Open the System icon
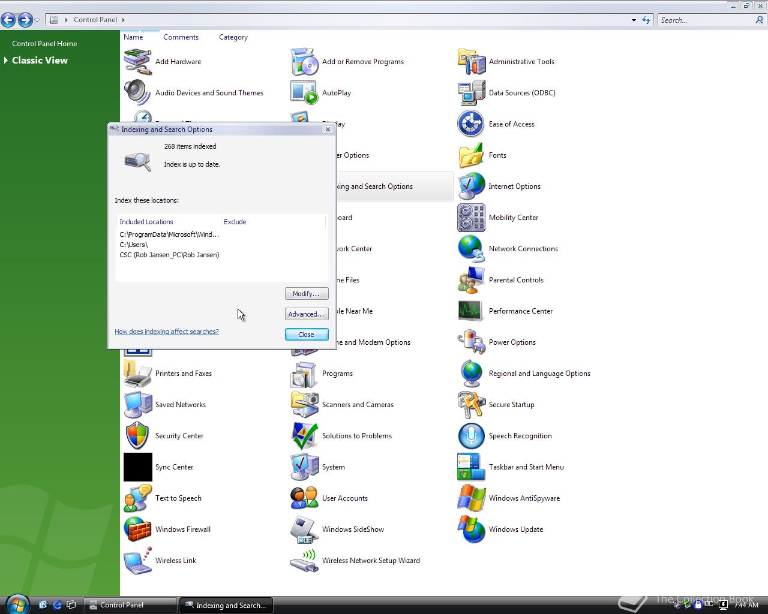 [x=304, y=467]
